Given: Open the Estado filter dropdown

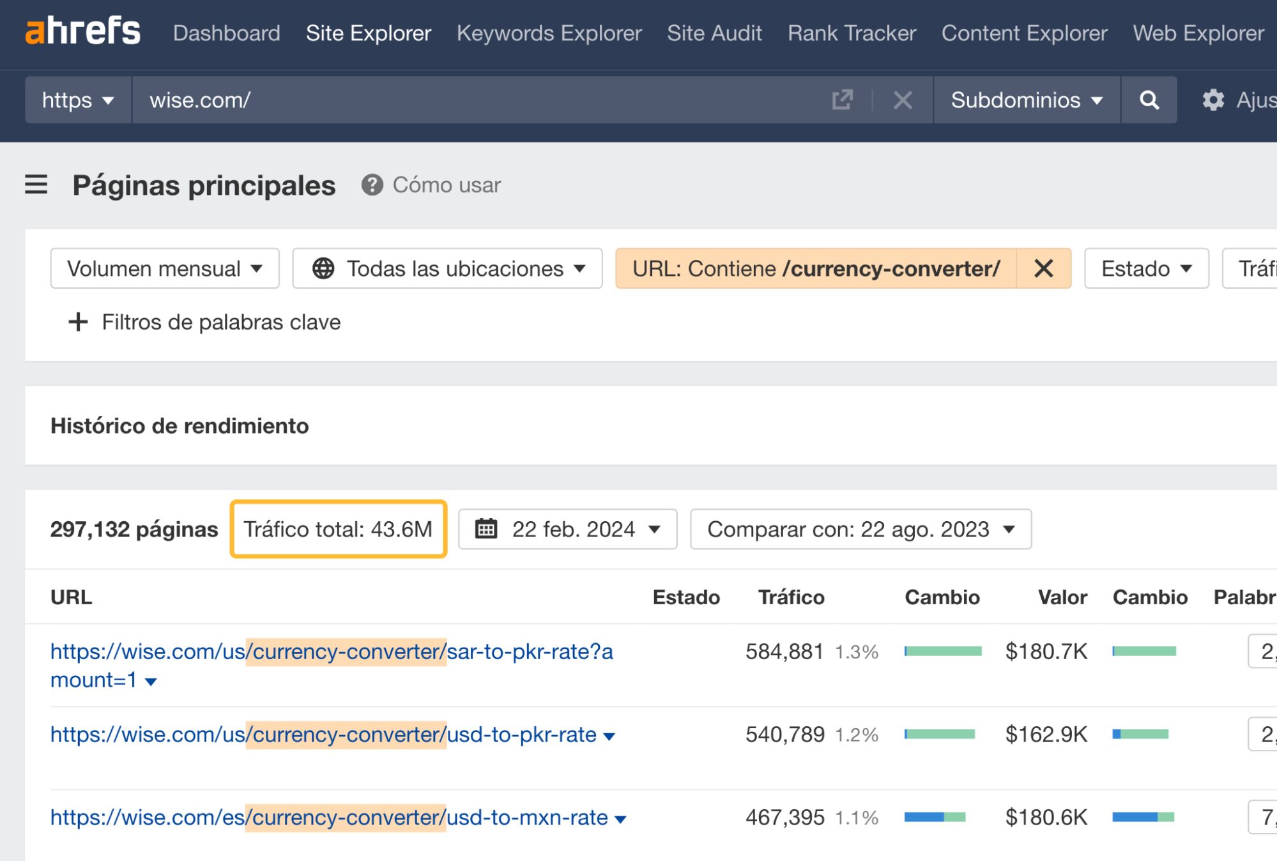Looking at the screenshot, I should pyautogui.click(x=1146, y=268).
